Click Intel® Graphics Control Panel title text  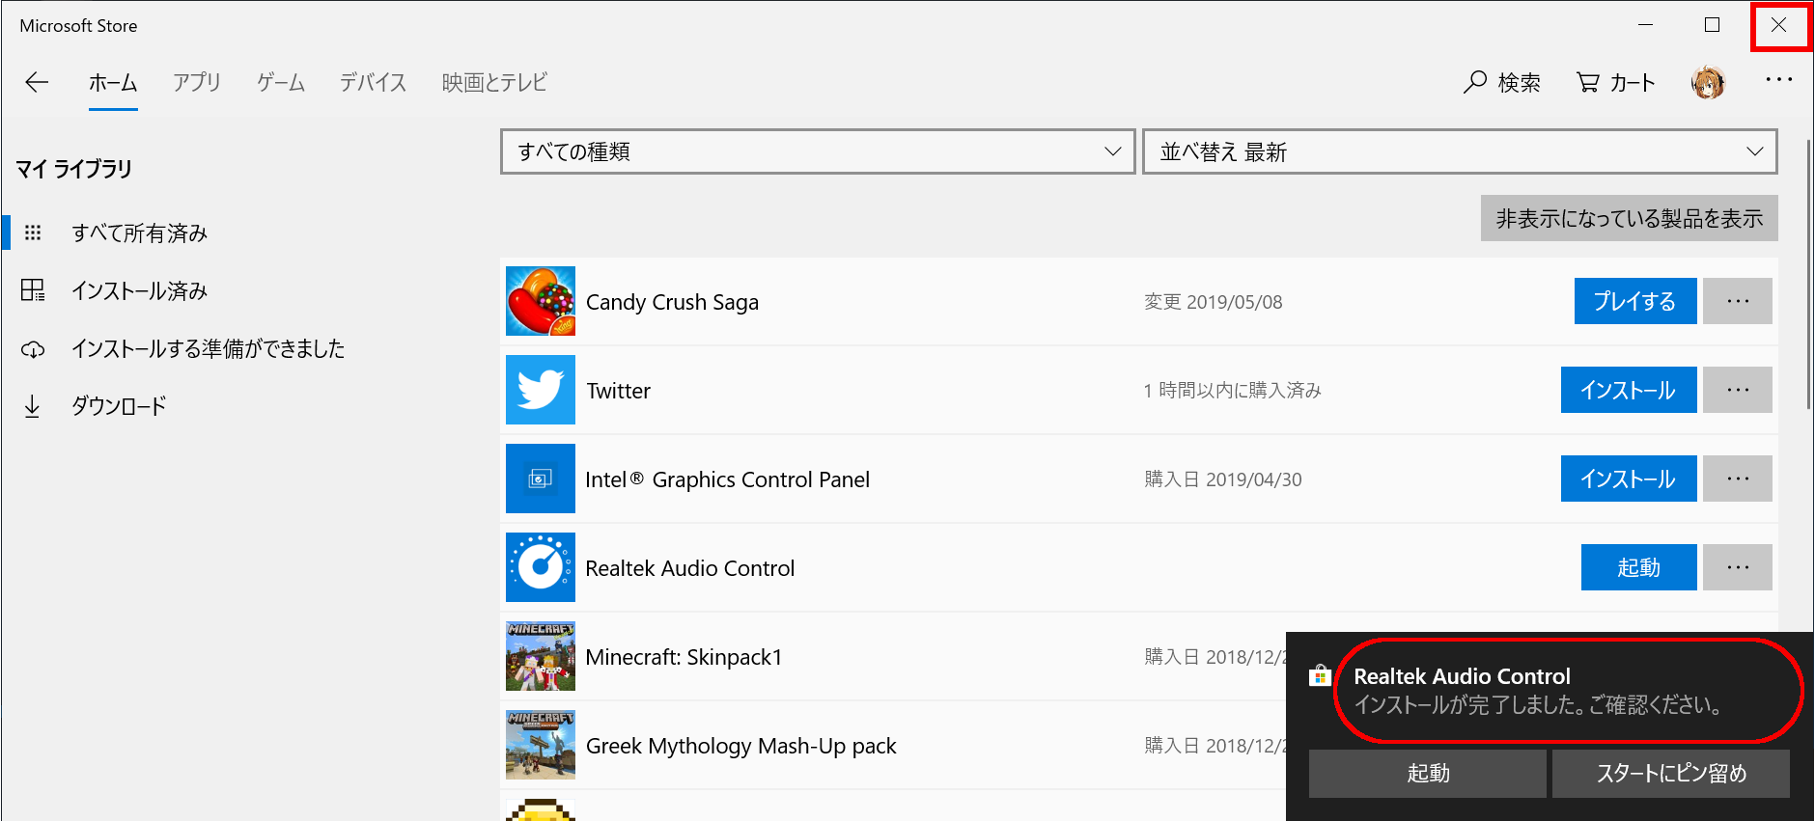click(x=728, y=479)
